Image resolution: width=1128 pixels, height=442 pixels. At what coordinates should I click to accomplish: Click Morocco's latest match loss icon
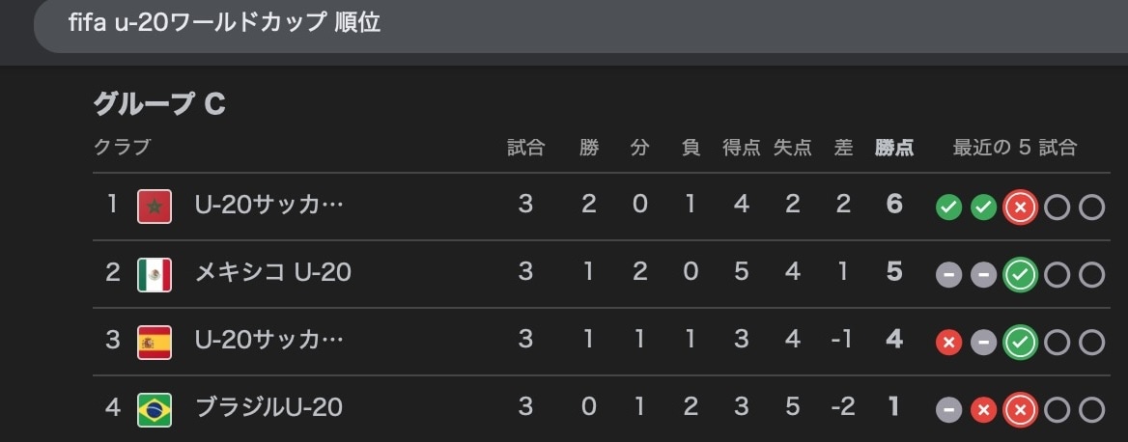click(x=1020, y=207)
